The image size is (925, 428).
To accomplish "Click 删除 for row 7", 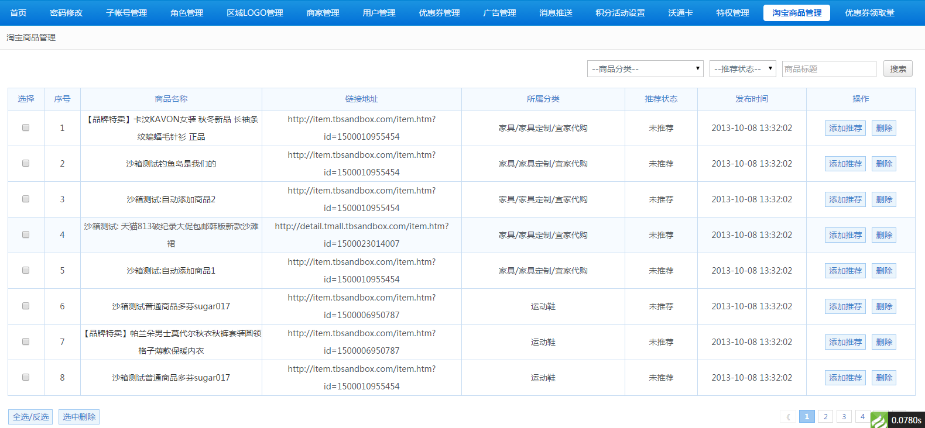I will (x=884, y=342).
